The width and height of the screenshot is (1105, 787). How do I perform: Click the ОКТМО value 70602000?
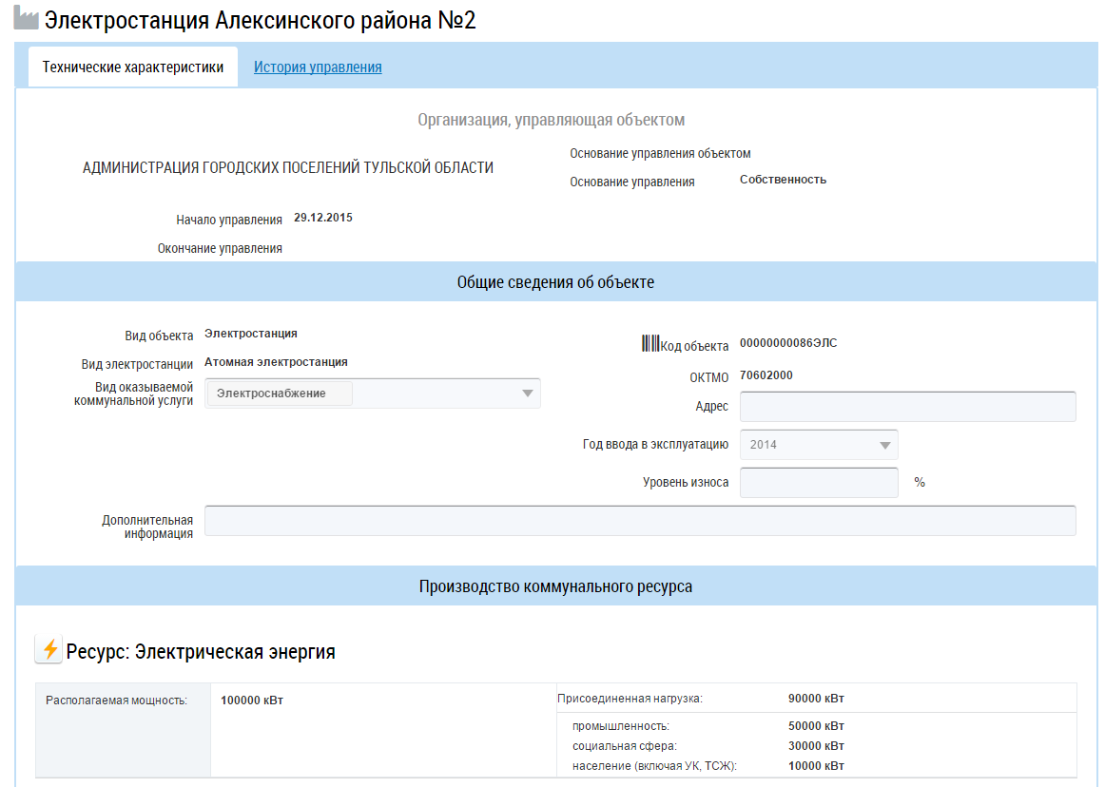(x=766, y=375)
